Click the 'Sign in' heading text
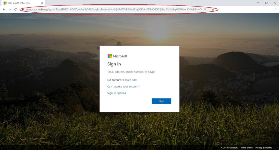This screenshot has height=150, width=279. click(114, 64)
